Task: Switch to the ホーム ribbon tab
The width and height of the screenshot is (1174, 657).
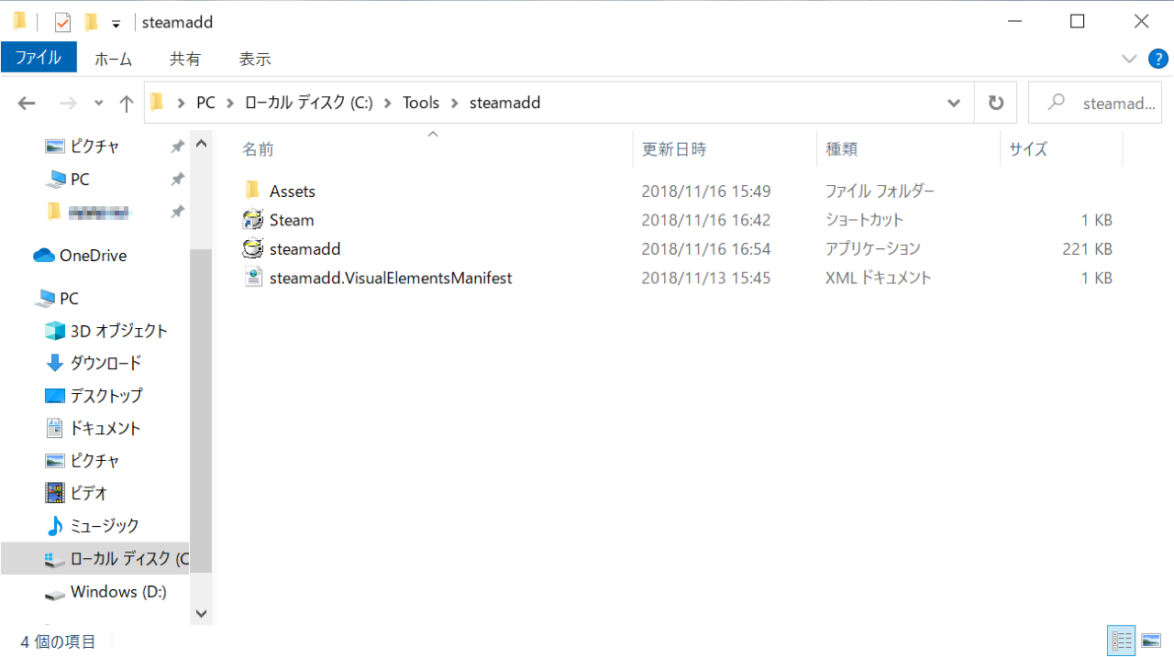Action: pyautogui.click(x=113, y=59)
